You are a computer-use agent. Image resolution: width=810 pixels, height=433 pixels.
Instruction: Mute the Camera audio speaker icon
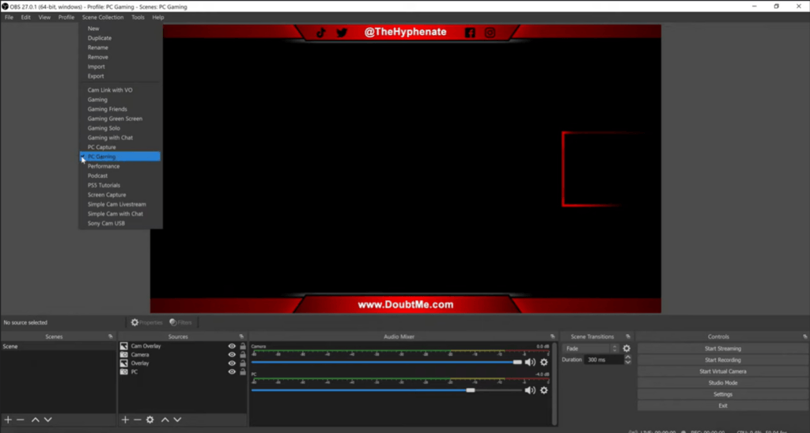(x=530, y=363)
